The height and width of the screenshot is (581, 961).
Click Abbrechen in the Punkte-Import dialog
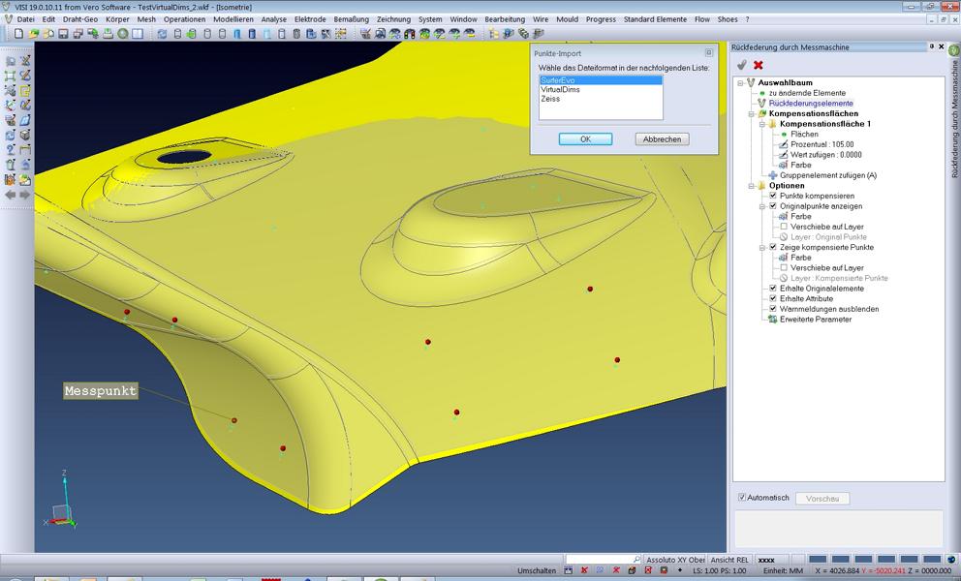click(x=662, y=139)
